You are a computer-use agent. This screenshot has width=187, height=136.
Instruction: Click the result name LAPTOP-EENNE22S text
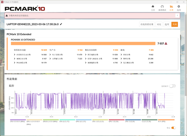(x=33, y=24)
